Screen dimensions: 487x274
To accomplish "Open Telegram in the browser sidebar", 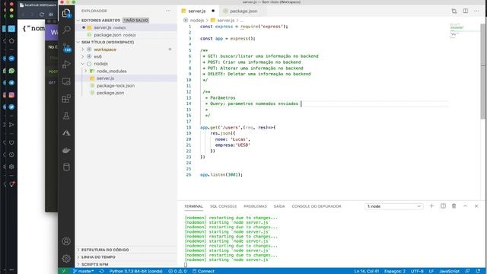I will click(11, 83).
